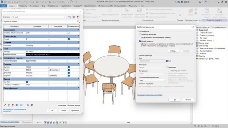Open link Как создать параметры семейства?
This screenshot has height=128, width=228.
[150, 95]
